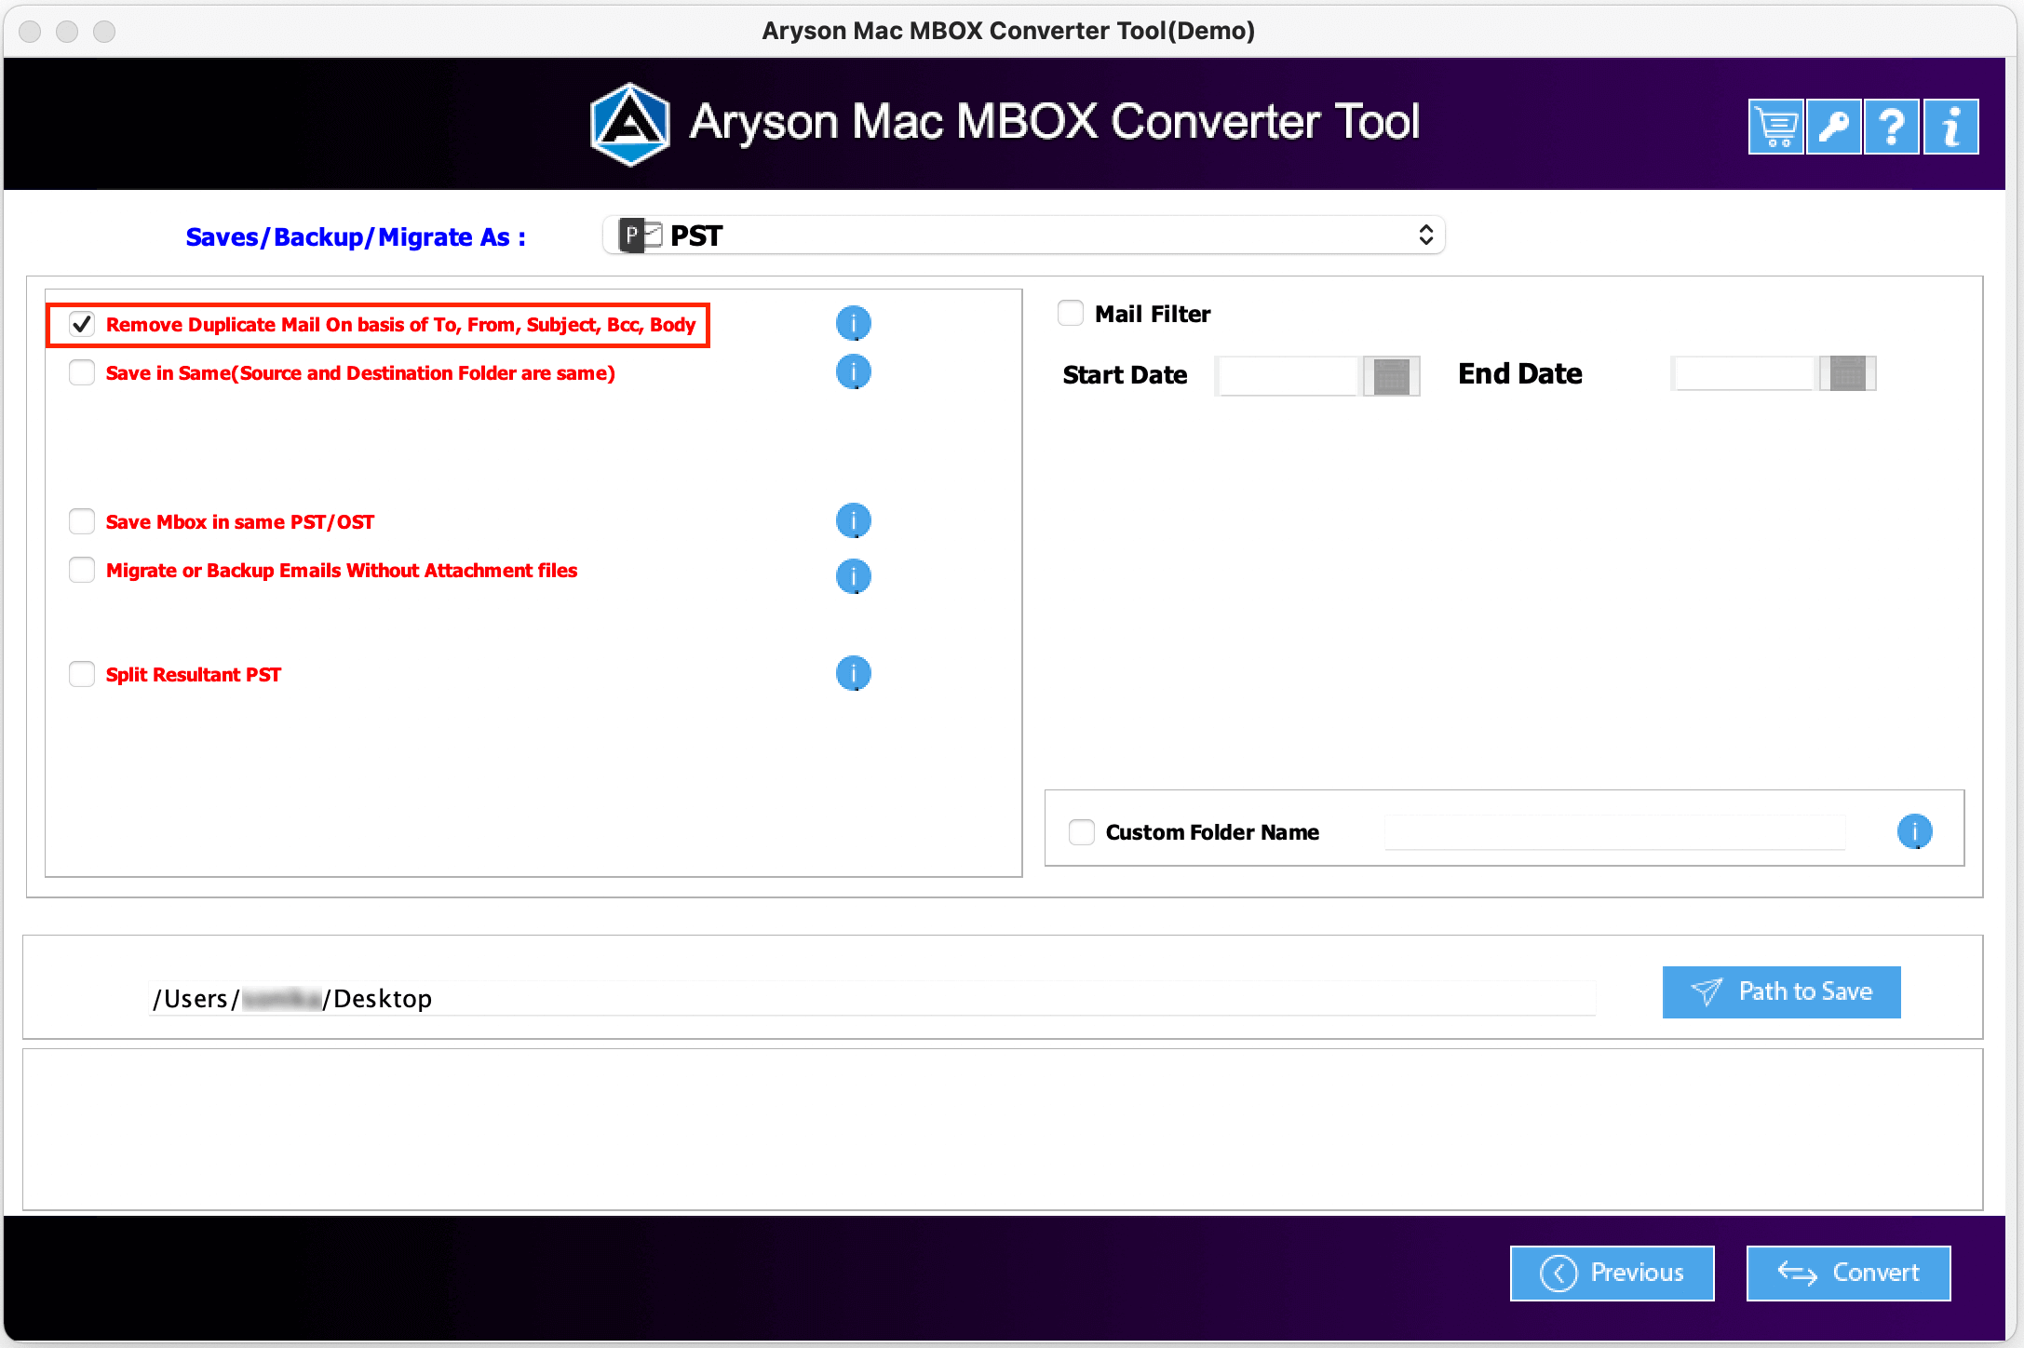
Task: Enable Migrate Emails Without Attachment files
Action: (82, 570)
